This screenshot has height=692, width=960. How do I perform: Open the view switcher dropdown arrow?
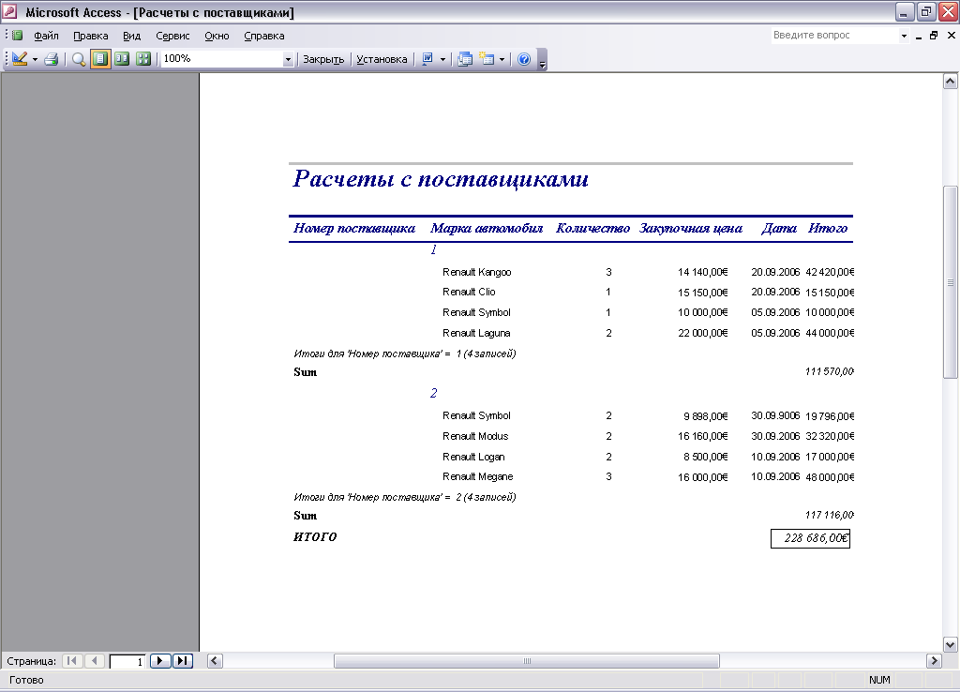(35, 59)
